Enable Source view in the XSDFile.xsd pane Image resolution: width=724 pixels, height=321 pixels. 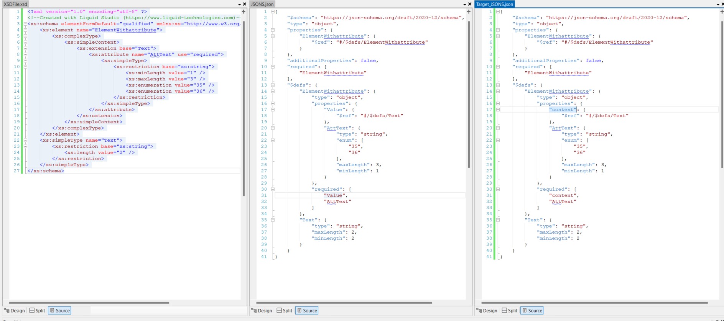pyautogui.click(x=60, y=311)
